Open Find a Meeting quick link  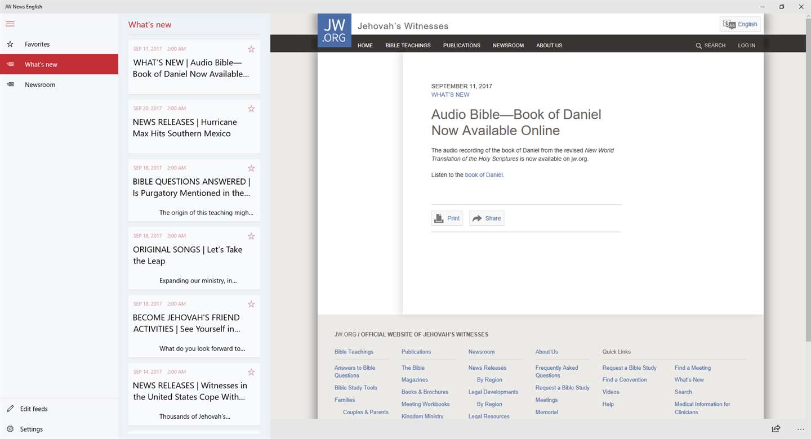[x=693, y=368]
